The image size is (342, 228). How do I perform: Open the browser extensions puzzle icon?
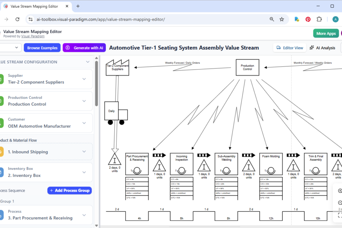(319, 19)
